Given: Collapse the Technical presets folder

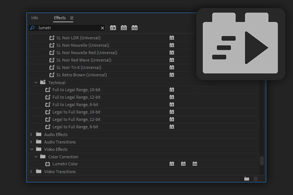Looking at the screenshot, I should [36, 83].
